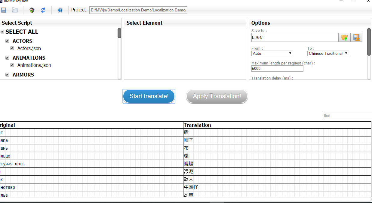Click the Options panel header
This screenshot has height=203, width=372.
pyautogui.click(x=310, y=23)
